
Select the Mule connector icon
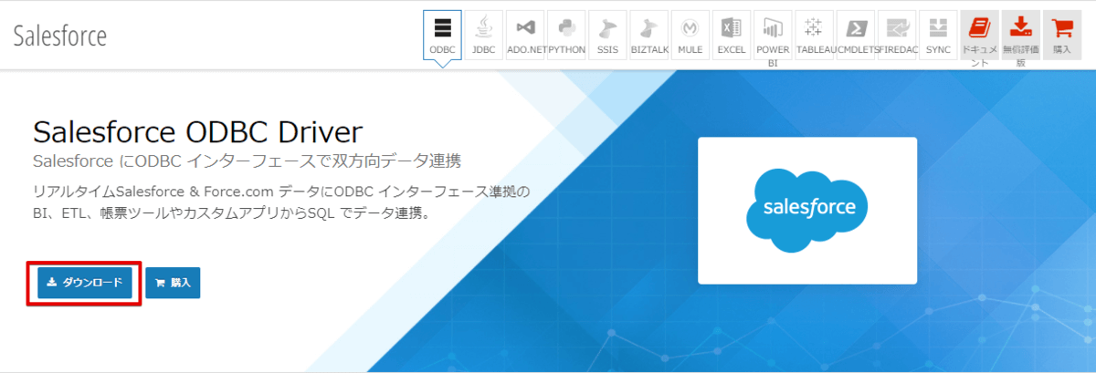(690, 35)
